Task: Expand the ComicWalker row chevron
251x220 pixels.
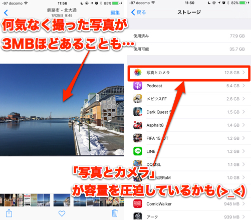Action: coord(243,204)
